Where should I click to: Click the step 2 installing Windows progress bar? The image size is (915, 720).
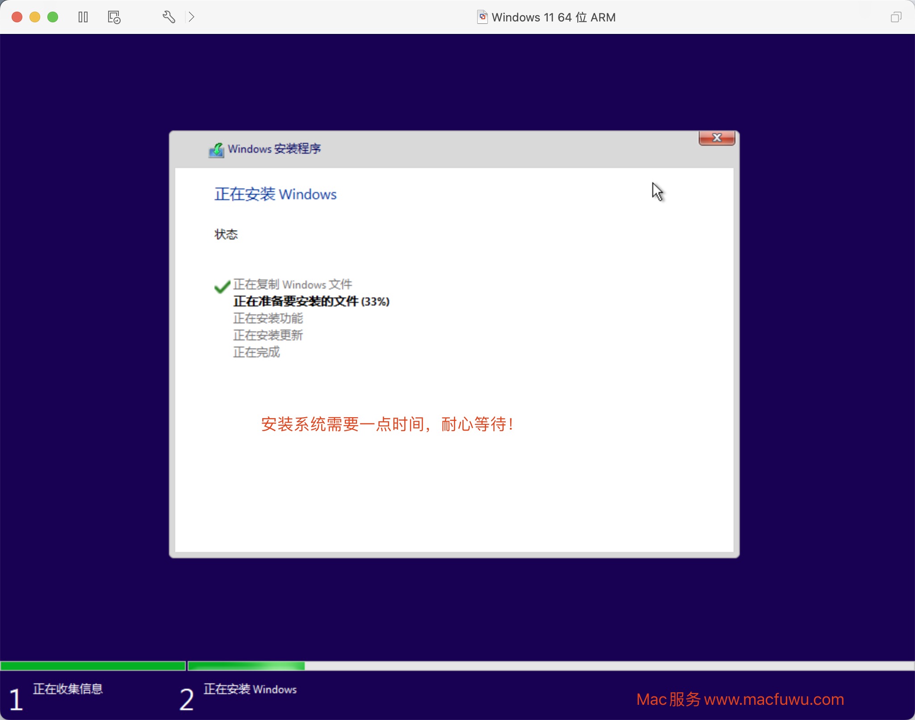pyautogui.click(x=551, y=666)
